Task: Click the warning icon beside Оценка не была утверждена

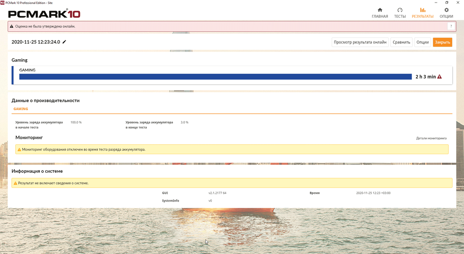Action: coord(12,26)
